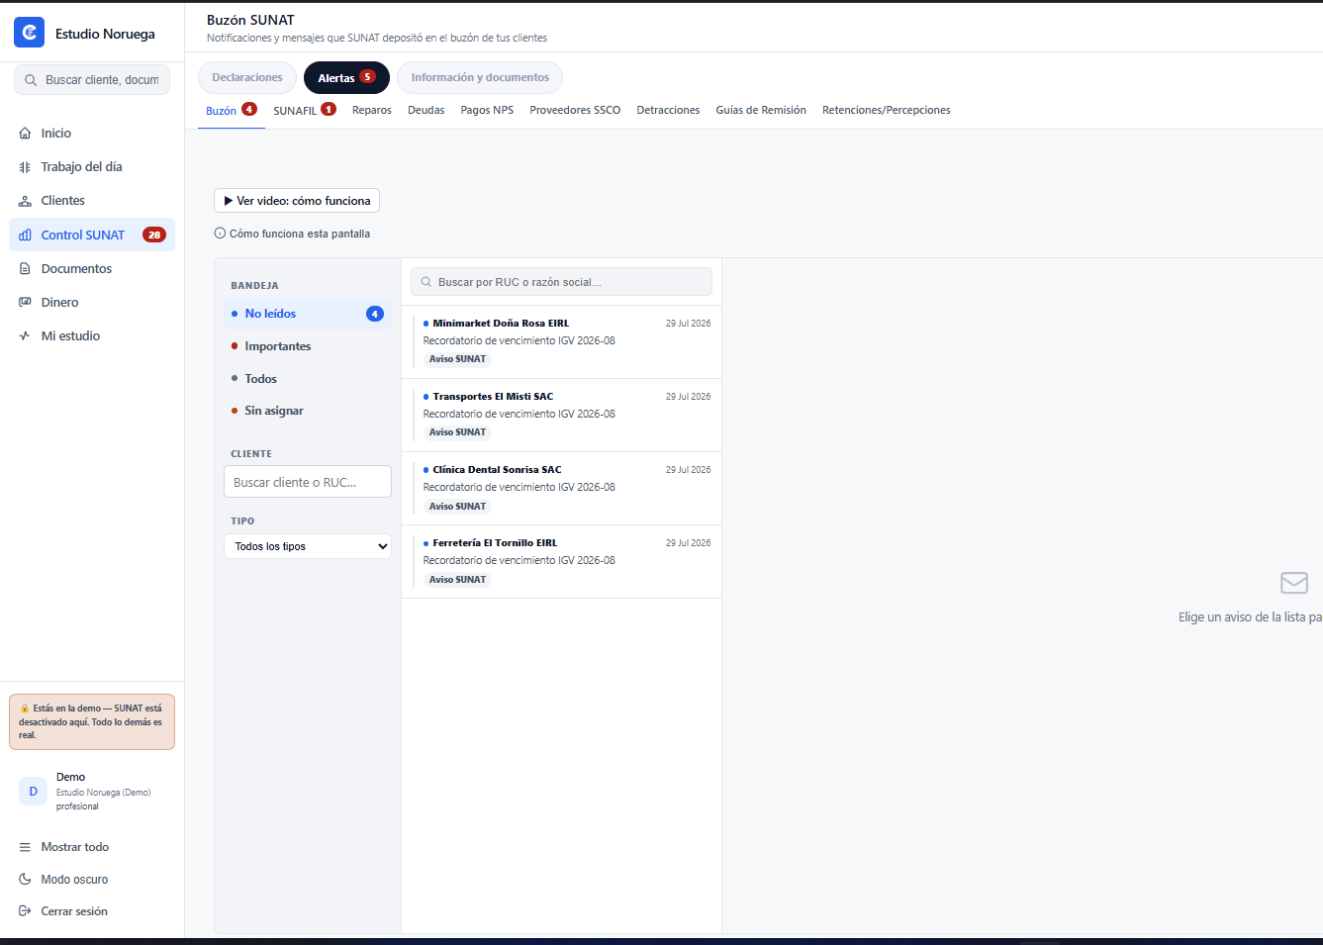
Task: Play Ver video: cómo funciona
Action: [x=297, y=201]
